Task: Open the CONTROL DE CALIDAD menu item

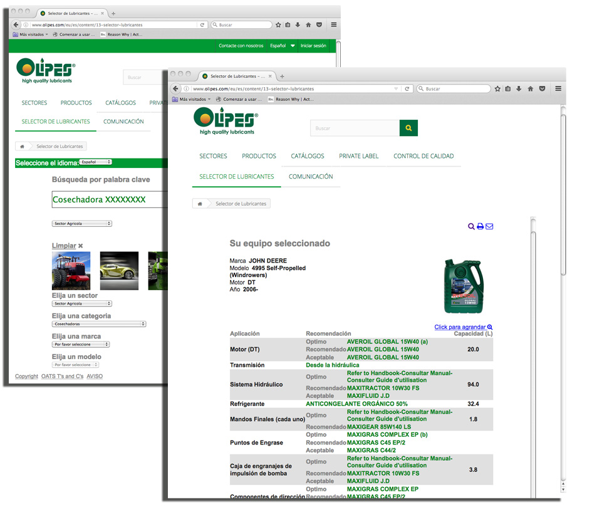Action: [423, 156]
